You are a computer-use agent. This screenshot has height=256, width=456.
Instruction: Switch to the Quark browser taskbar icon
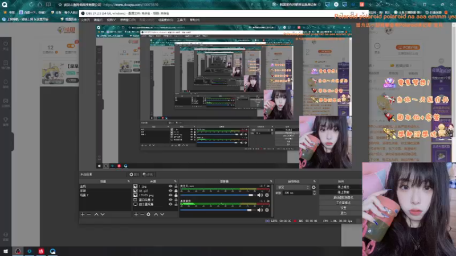[x=52, y=251]
